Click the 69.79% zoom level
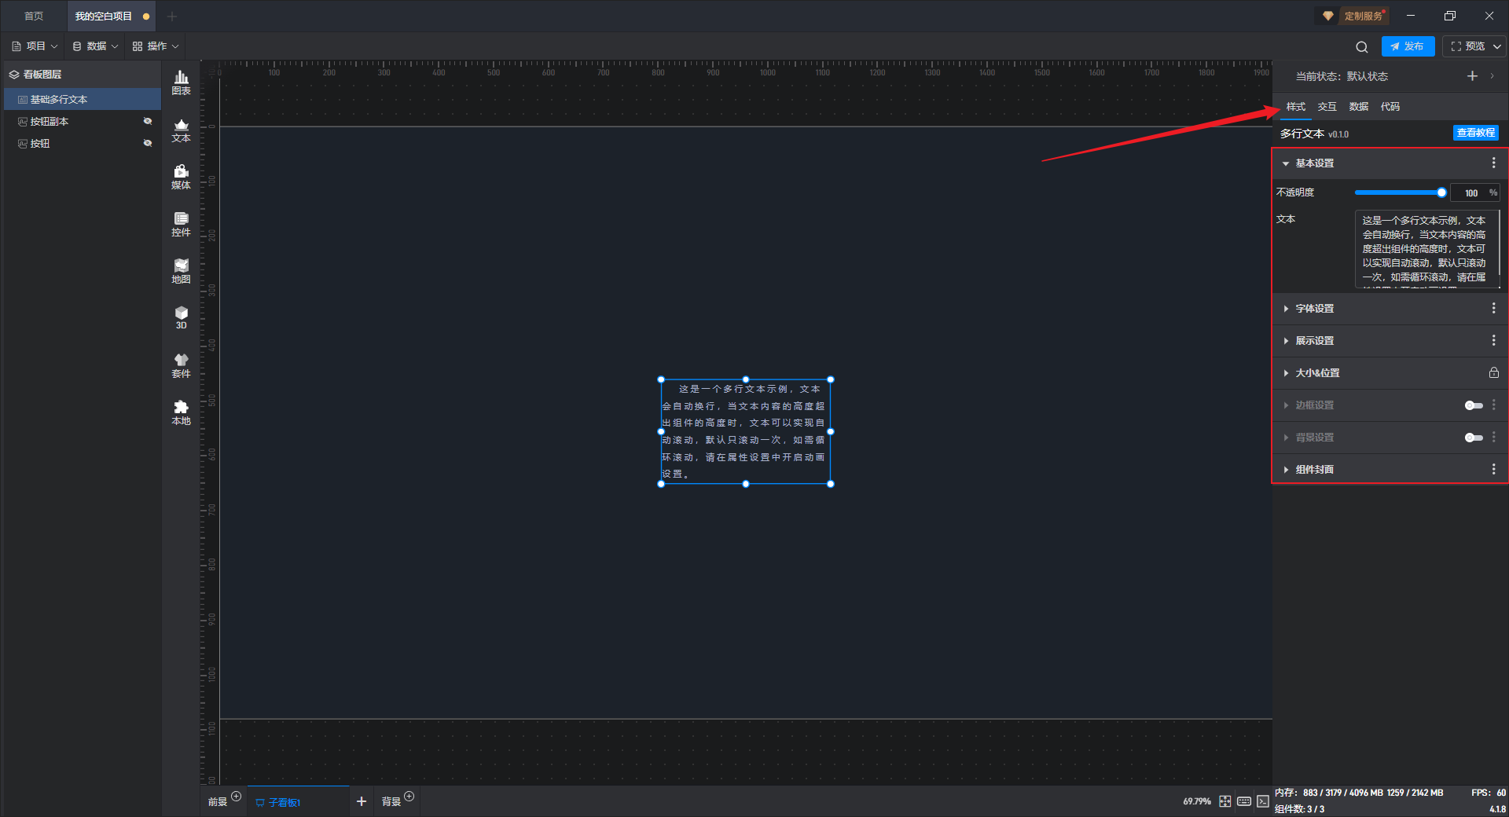The width and height of the screenshot is (1509, 817). pyautogui.click(x=1196, y=801)
